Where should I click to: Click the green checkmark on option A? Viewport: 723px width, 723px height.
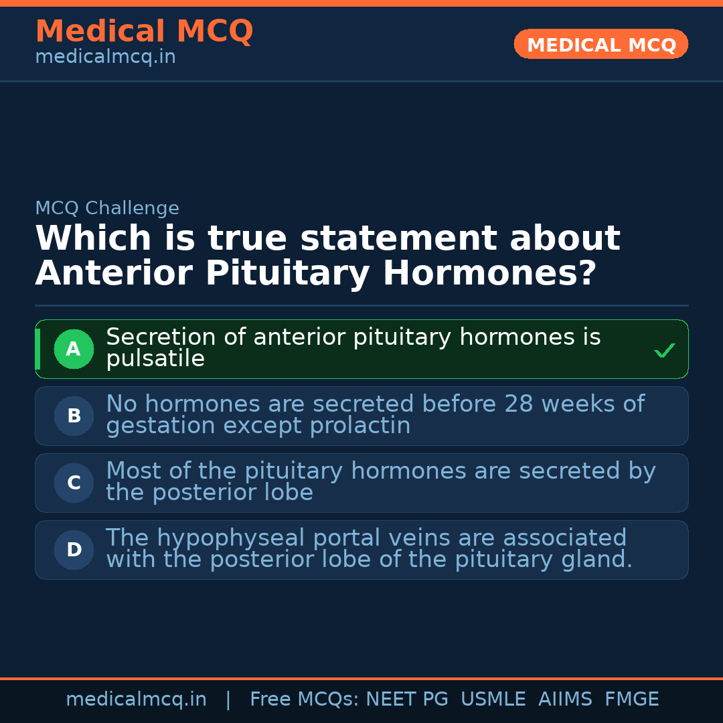click(664, 350)
